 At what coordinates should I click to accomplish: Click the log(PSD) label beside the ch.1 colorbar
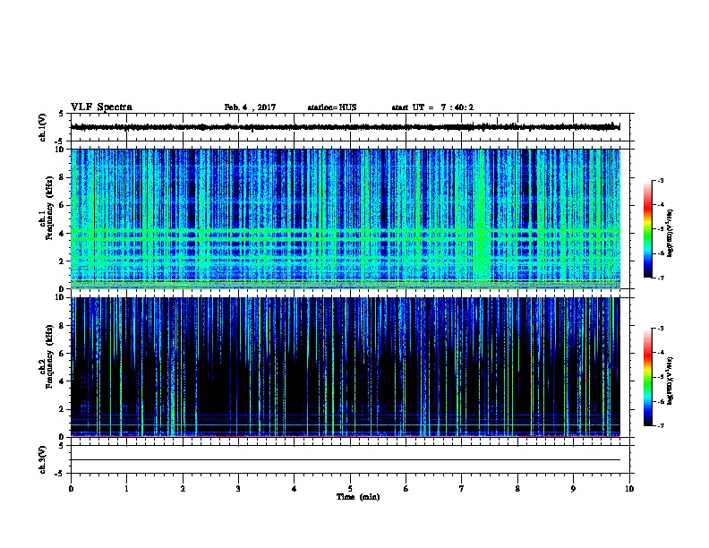(670, 234)
